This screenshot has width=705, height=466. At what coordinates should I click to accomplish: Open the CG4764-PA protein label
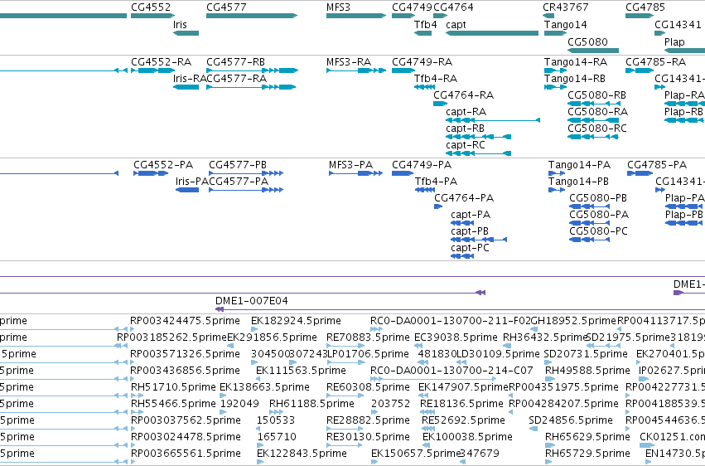click(x=464, y=198)
